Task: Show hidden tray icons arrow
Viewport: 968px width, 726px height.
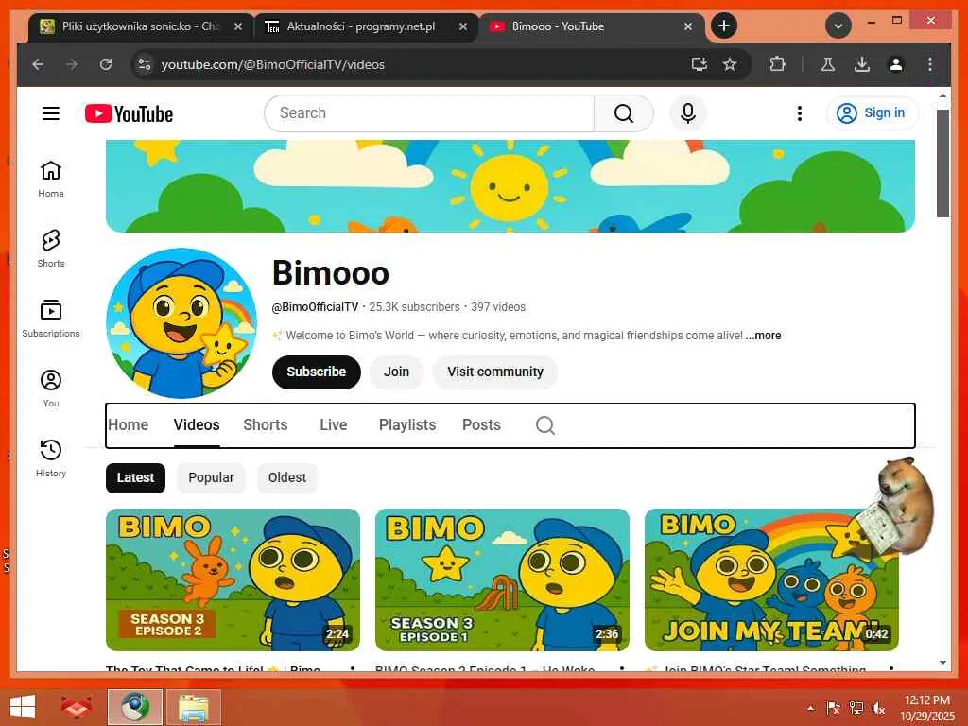Action: click(810, 707)
